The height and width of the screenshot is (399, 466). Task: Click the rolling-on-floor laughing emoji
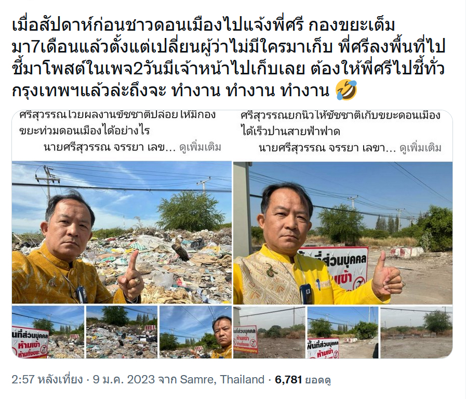(346, 90)
